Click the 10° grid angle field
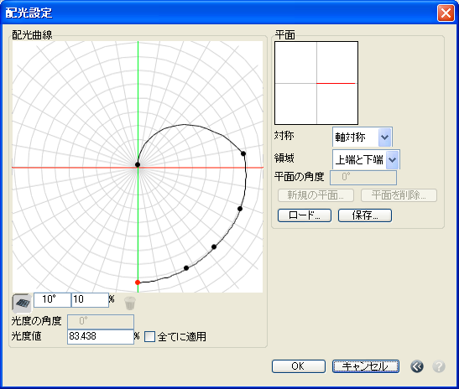459x389 pixels. 52,300
